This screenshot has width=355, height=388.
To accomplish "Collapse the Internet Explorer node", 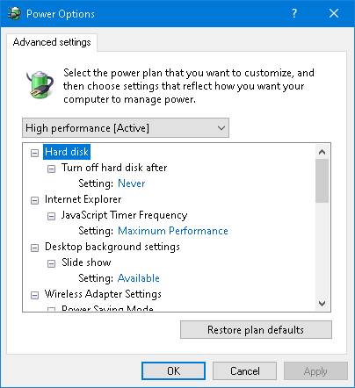I will [34, 200].
